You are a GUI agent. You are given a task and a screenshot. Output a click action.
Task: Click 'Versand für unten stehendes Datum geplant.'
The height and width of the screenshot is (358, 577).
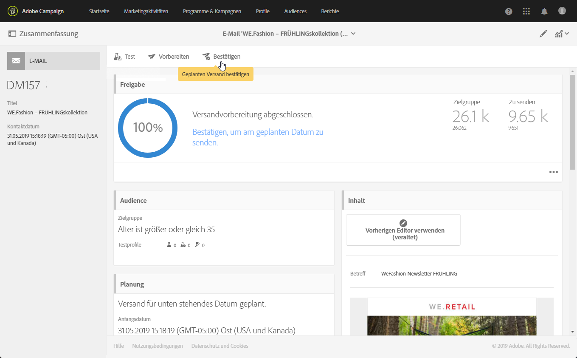(192, 304)
